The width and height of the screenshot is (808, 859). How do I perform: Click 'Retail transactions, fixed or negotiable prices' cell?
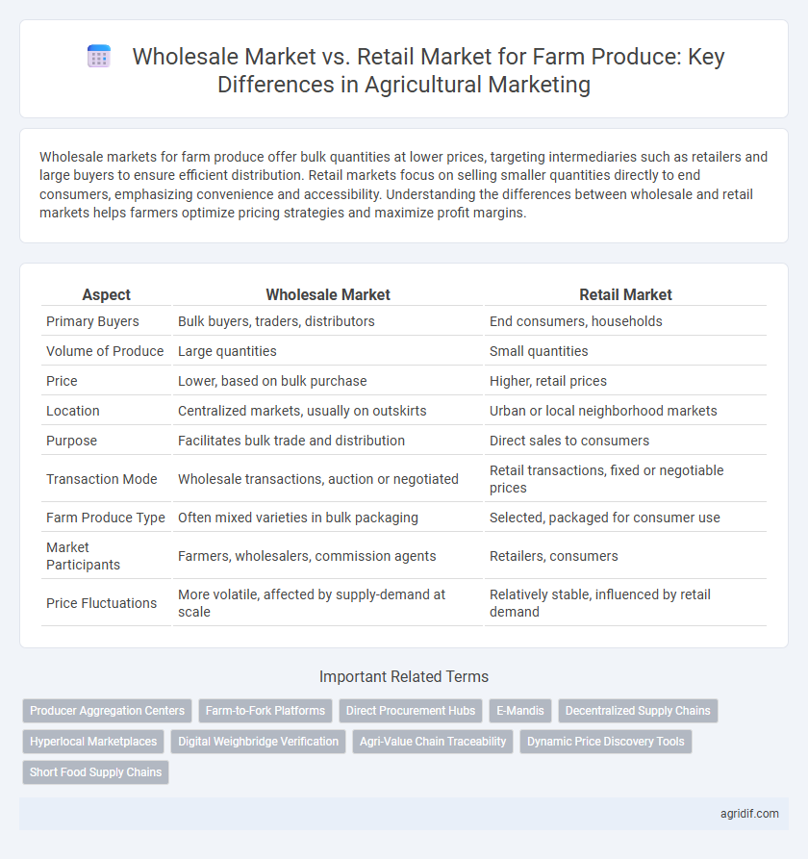pos(606,479)
